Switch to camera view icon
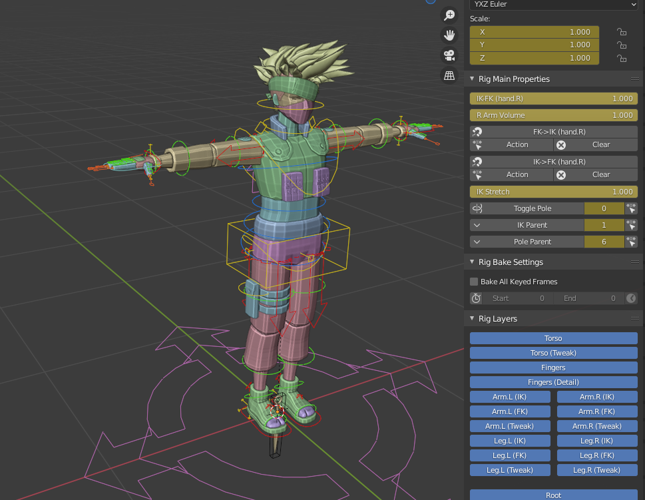This screenshot has height=500, width=645. point(449,56)
